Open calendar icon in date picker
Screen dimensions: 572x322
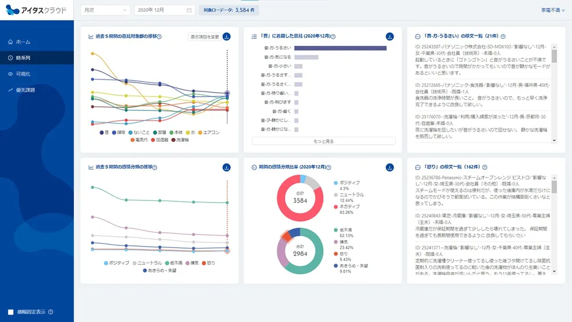click(189, 10)
